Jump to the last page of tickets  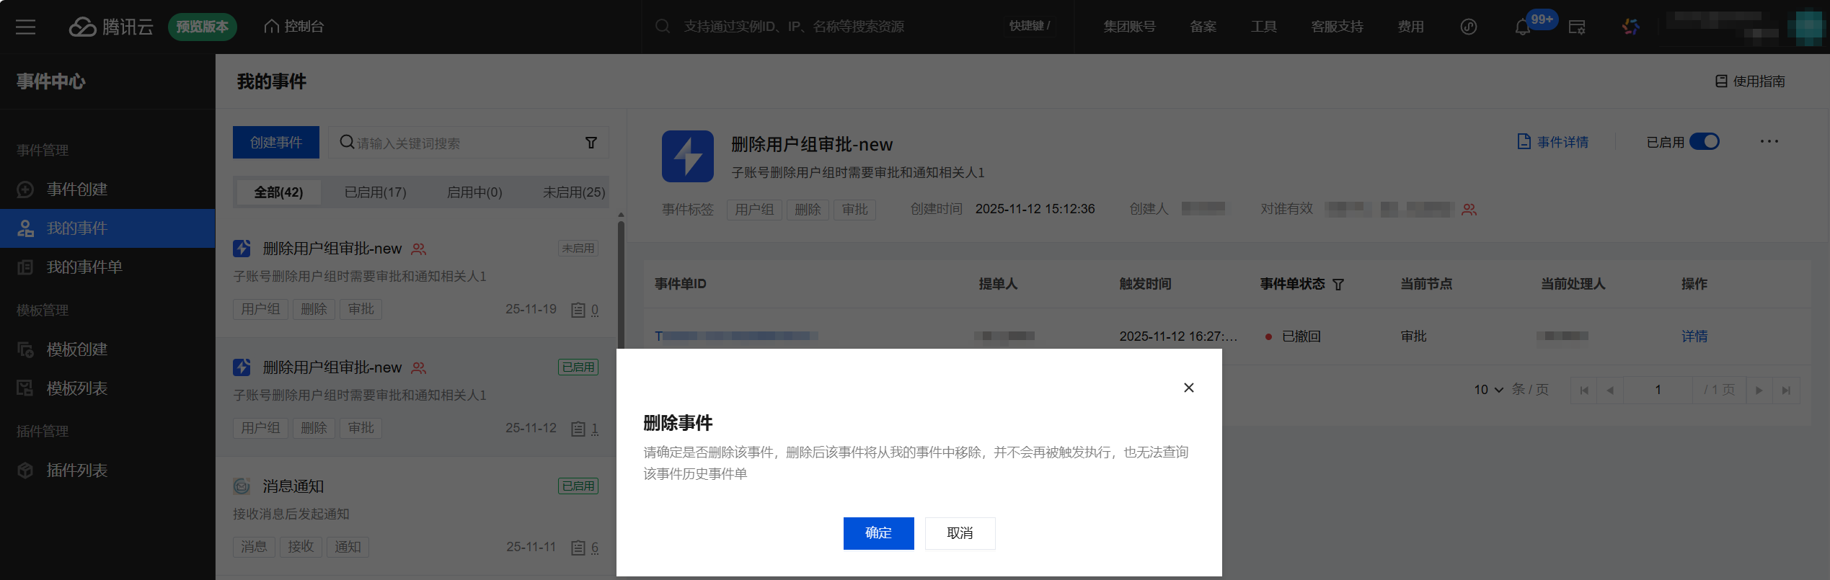(x=1786, y=390)
